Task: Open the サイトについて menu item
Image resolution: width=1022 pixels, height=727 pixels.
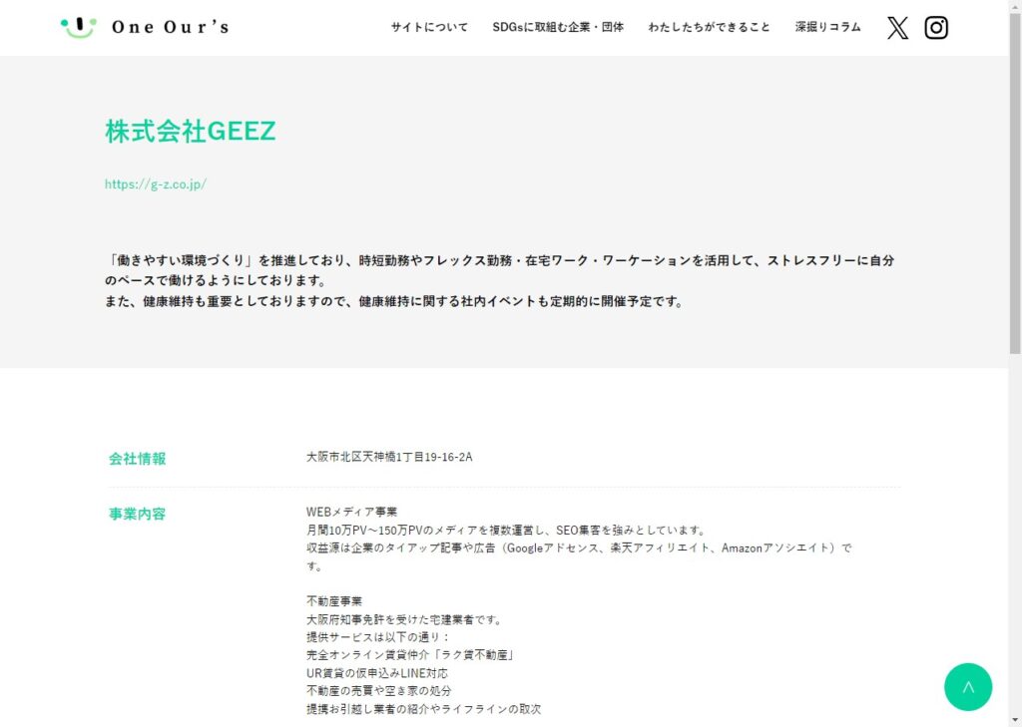Action: coord(429,28)
